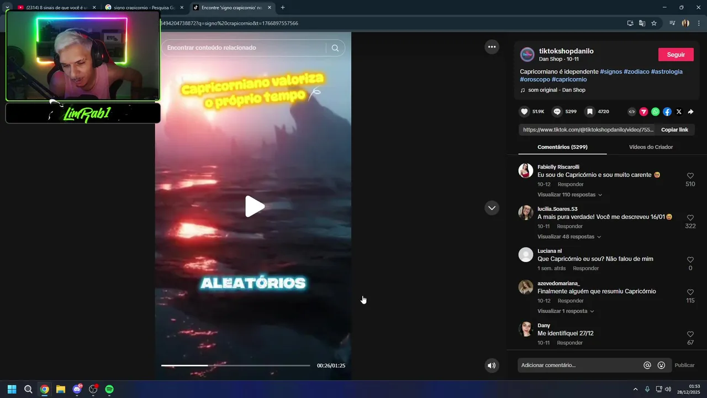Open Chrome three-dot menu
The height and width of the screenshot is (398, 707).
[x=699, y=23]
